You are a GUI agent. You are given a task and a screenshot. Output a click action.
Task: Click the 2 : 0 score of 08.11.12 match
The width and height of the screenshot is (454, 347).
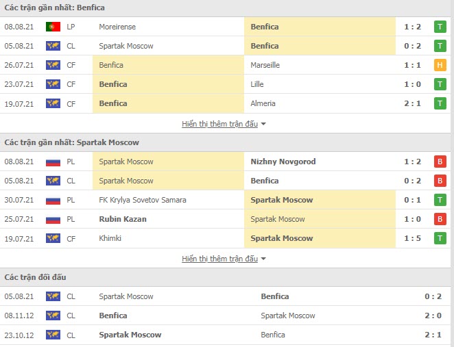(x=433, y=316)
